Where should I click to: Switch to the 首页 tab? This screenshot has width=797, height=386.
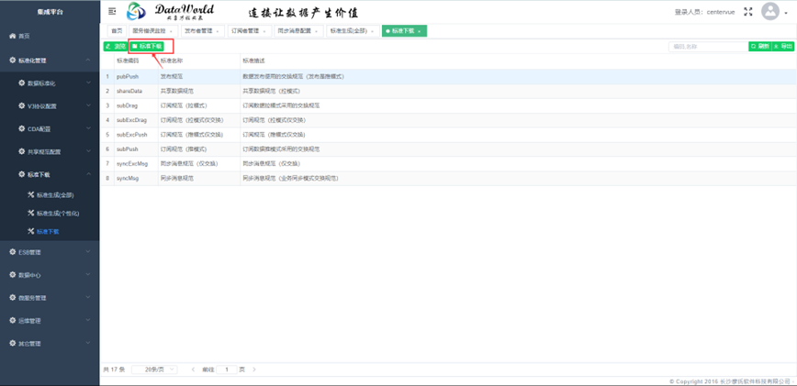click(x=117, y=31)
